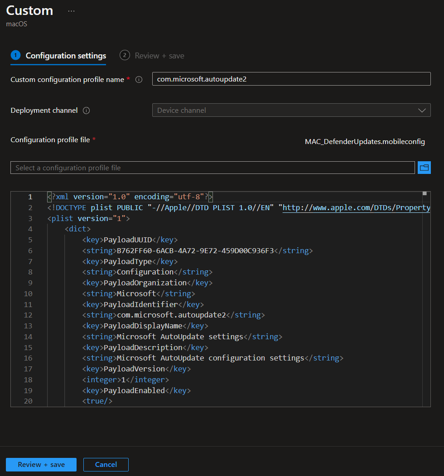Click the editor scrollbar handle at top right

(x=425, y=194)
